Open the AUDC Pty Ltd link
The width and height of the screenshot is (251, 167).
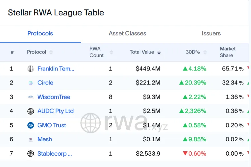click(x=55, y=111)
